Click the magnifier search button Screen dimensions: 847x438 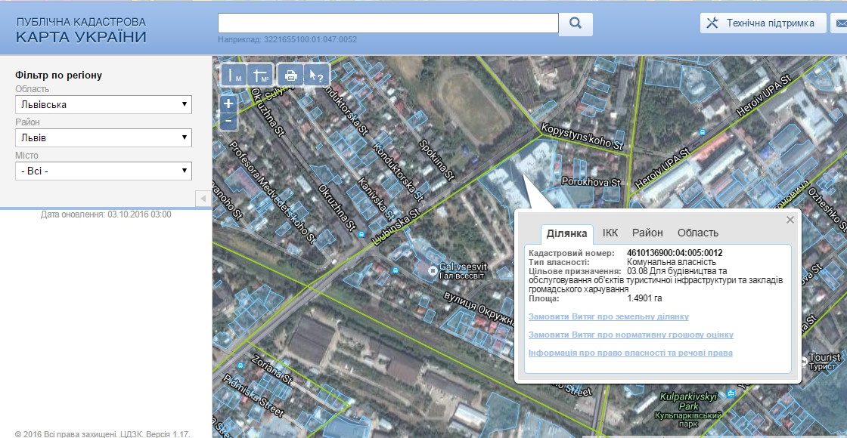click(x=576, y=23)
